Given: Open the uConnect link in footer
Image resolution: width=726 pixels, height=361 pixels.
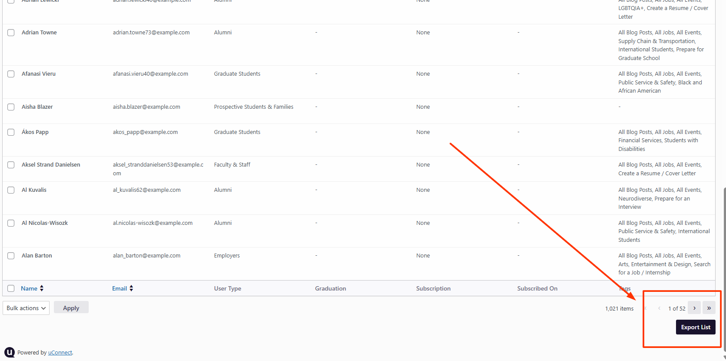Looking at the screenshot, I should (60, 353).
